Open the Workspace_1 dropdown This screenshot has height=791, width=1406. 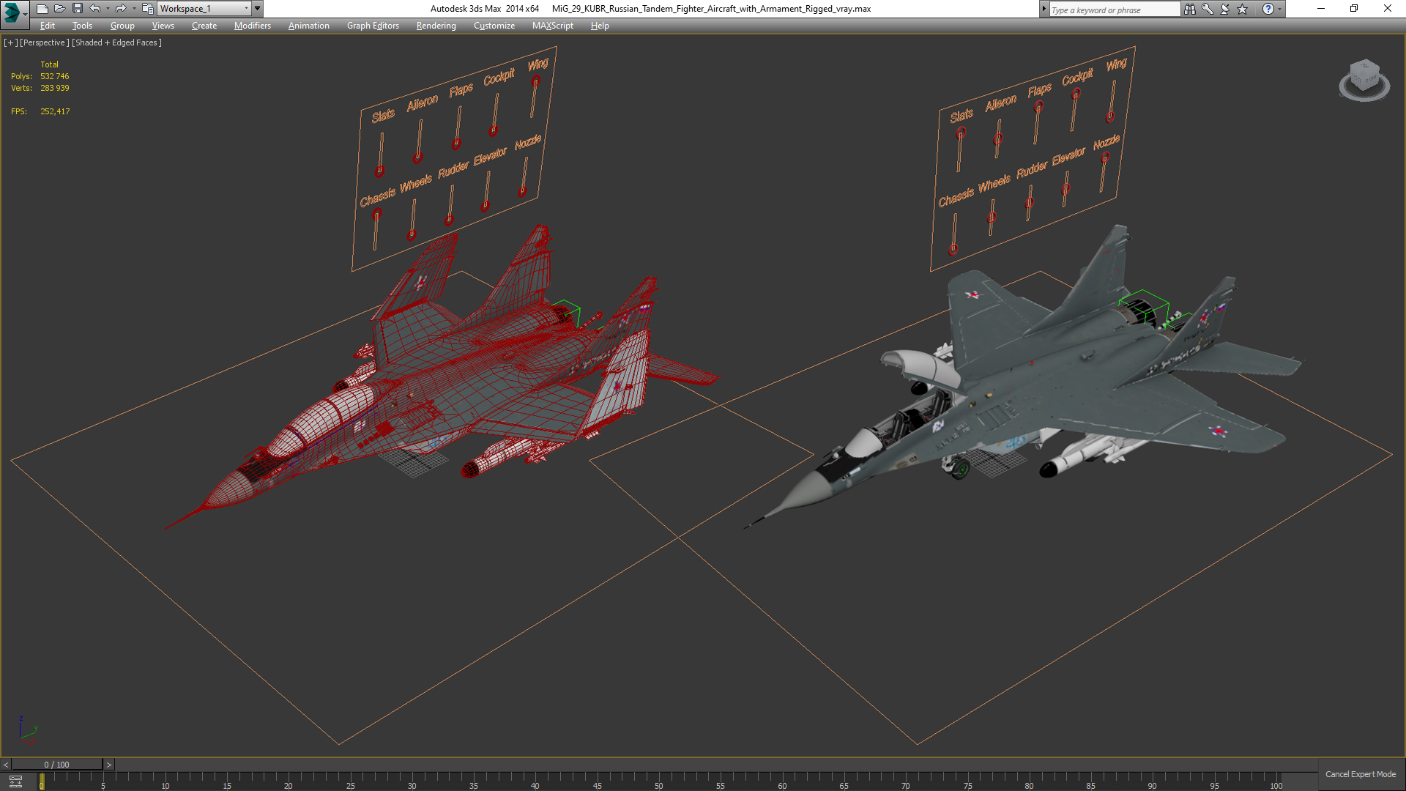204,9
